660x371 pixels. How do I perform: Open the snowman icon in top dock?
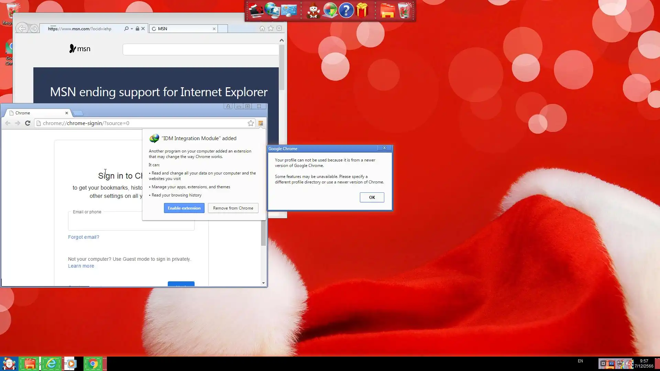[x=313, y=10]
